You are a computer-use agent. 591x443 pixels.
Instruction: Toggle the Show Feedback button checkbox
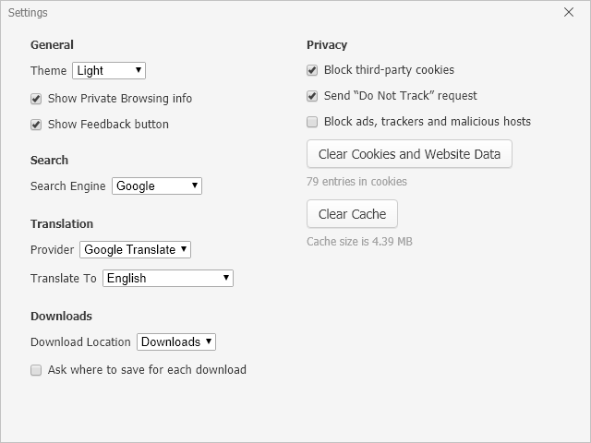click(x=36, y=125)
